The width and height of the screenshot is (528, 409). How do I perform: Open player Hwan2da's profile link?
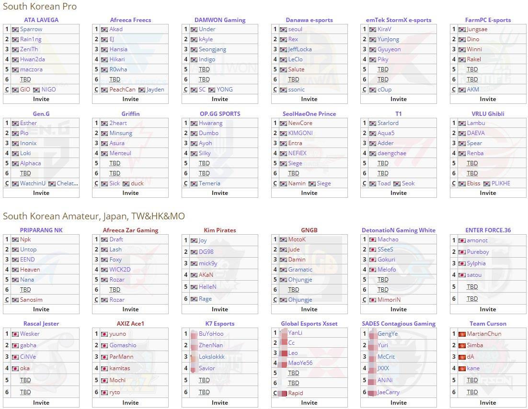tap(33, 59)
